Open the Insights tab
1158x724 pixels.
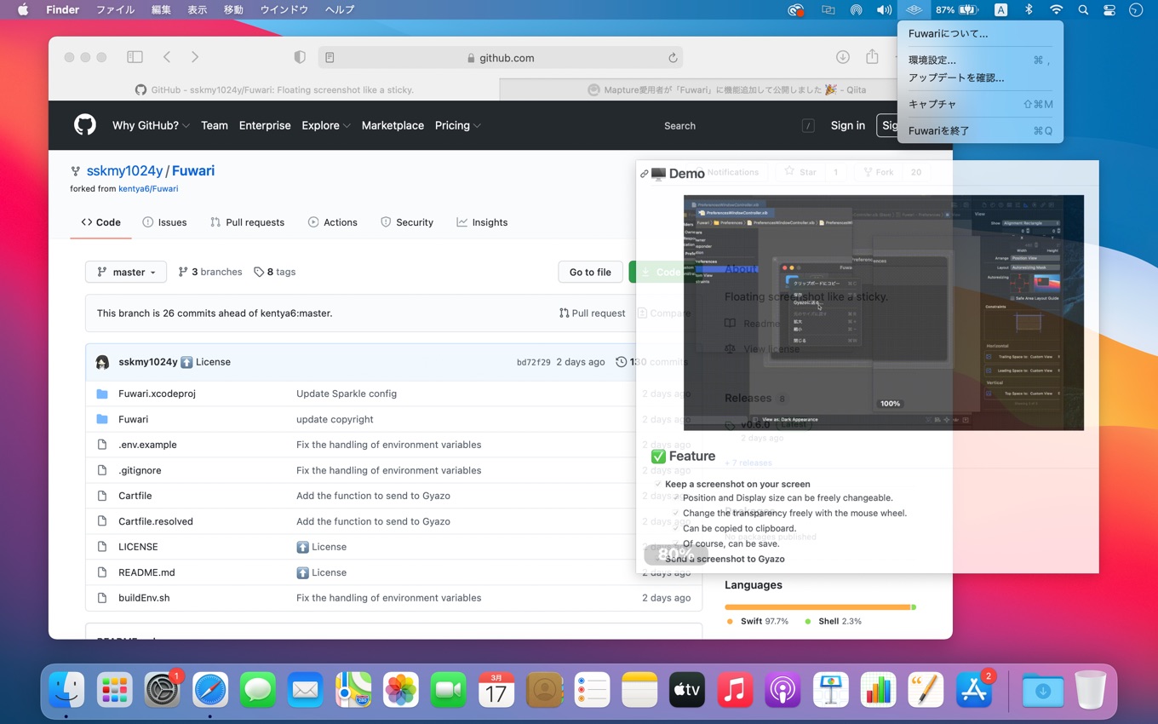tap(482, 222)
